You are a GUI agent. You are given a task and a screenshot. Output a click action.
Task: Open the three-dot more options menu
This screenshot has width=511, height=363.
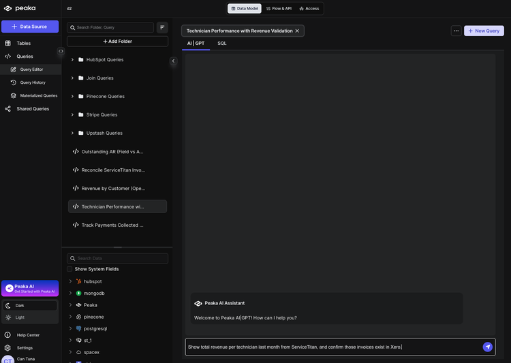[456, 31]
